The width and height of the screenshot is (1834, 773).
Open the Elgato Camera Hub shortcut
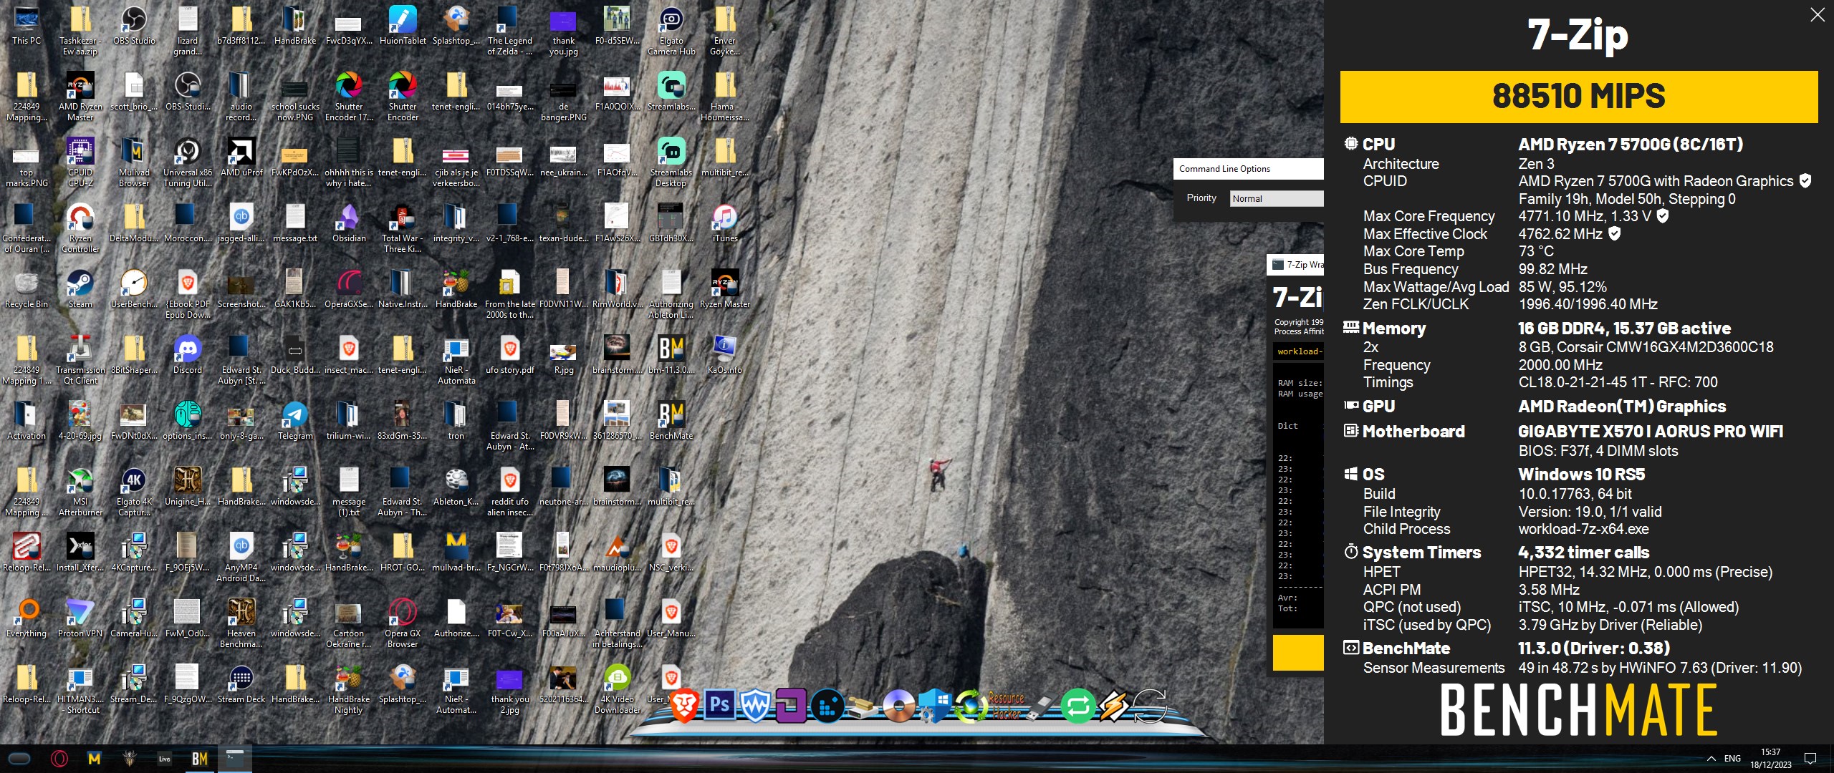(671, 31)
